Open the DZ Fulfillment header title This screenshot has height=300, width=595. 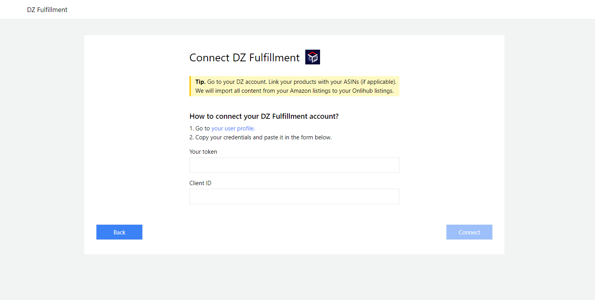47,10
